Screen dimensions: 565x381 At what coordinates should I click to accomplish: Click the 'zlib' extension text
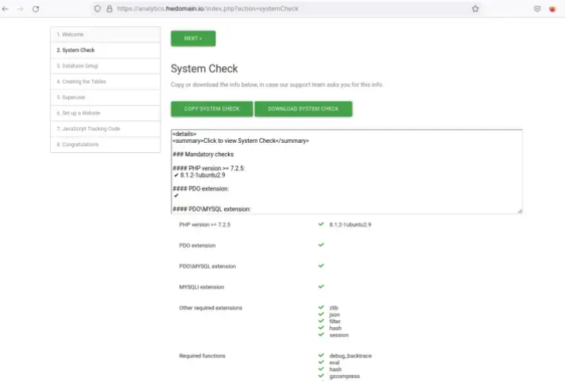[x=334, y=308]
